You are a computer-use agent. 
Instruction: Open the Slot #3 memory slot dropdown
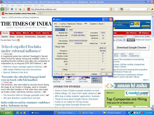click(66, 30)
